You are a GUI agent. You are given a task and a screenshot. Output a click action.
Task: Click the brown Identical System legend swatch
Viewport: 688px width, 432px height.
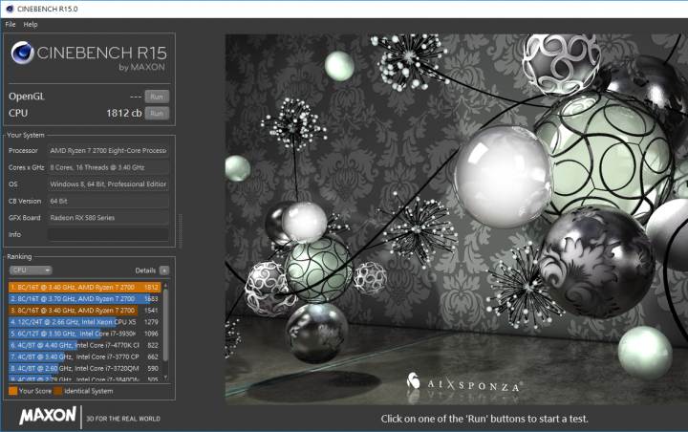pos(58,391)
